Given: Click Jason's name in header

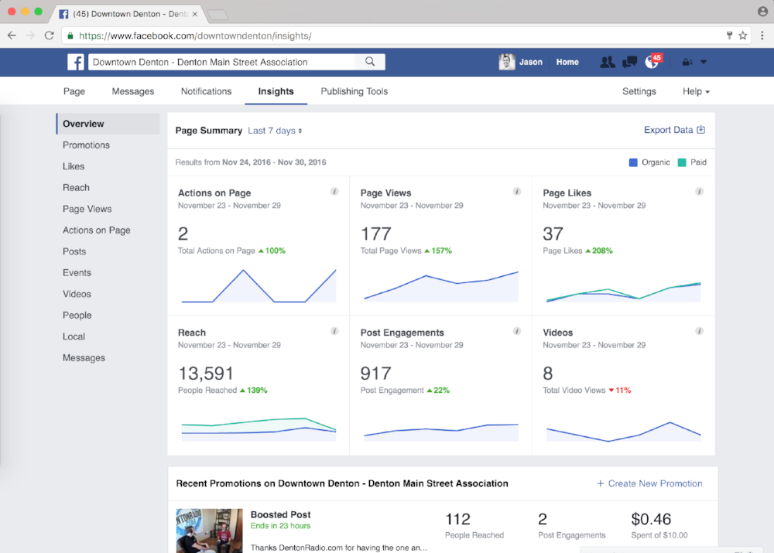Looking at the screenshot, I should [x=531, y=62].
